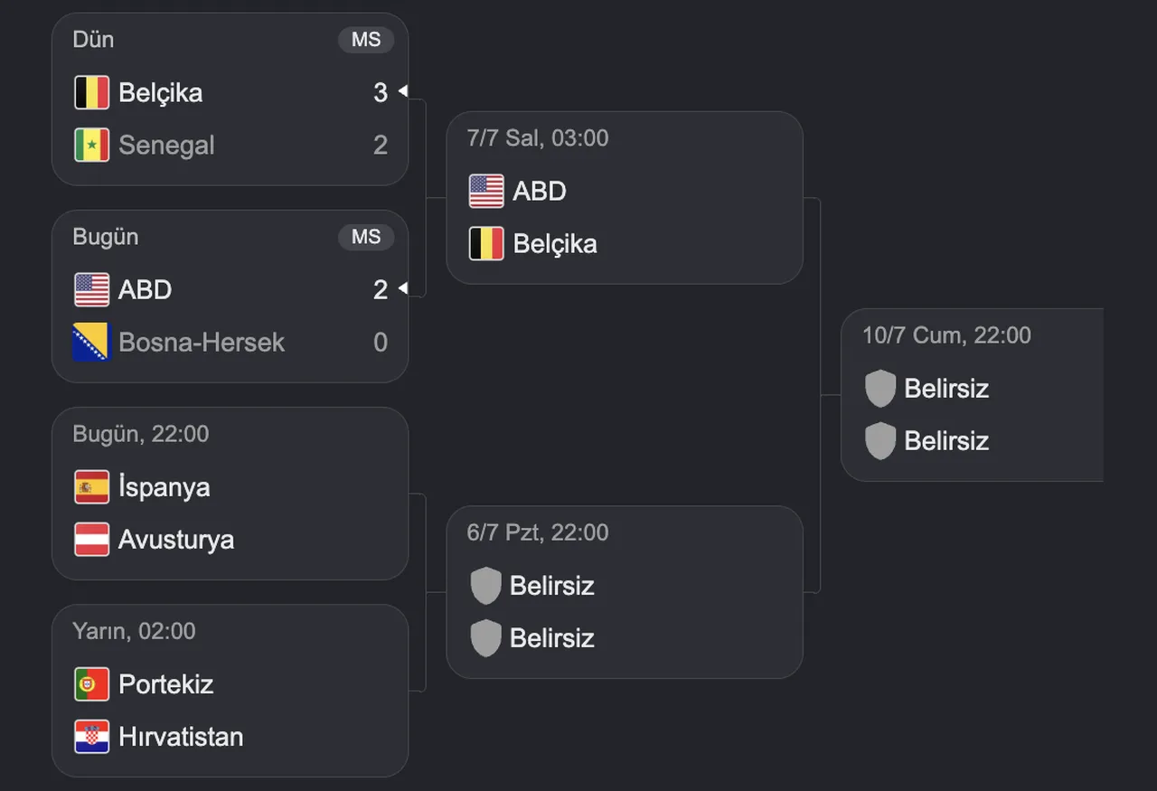The height and width of the screenshot is (791, 1157).
Task: Select the Yarın, 02:00 Portekiz match
Action: 230,691
